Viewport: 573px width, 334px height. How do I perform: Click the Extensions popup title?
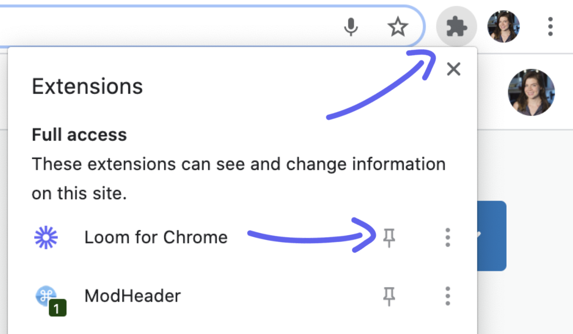[87, 87]
